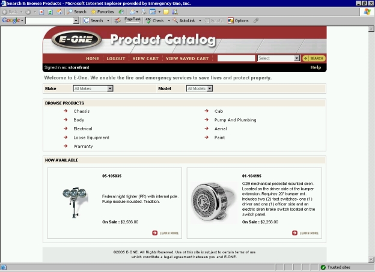Click the status bar page icon

4,267
